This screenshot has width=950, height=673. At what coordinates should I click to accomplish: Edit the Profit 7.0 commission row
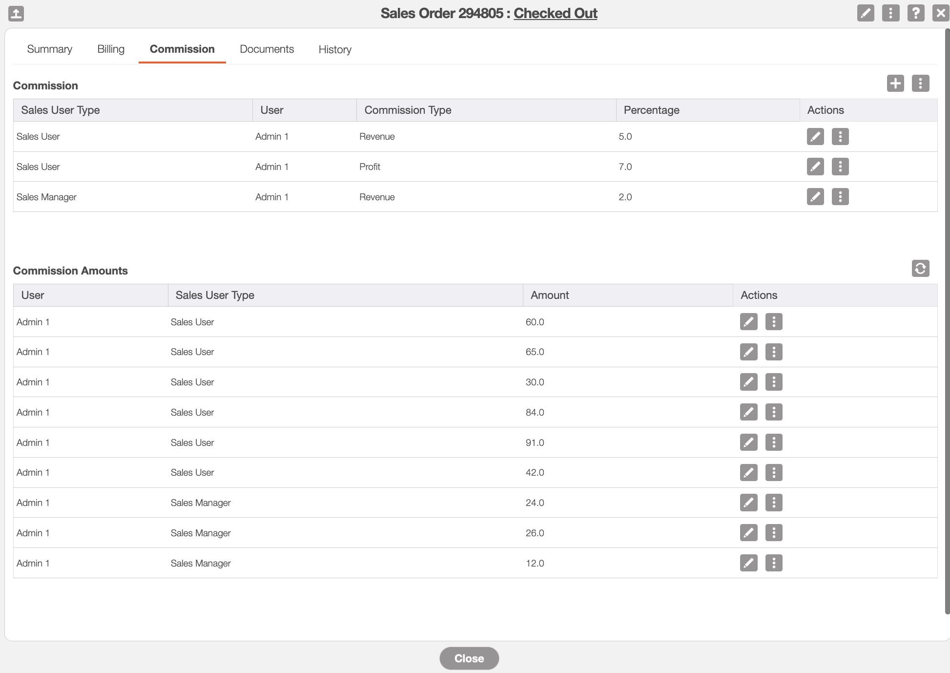point(815,167)
